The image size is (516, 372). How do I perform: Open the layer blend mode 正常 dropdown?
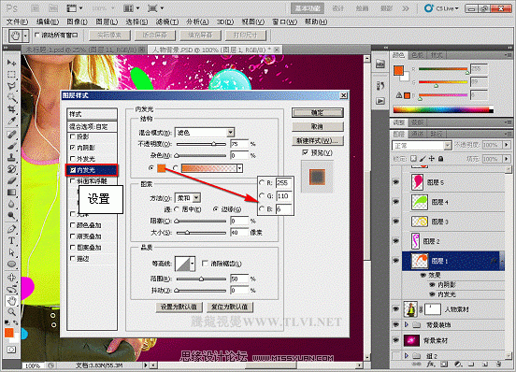tap(448, 146)
